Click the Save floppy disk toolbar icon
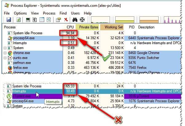The width and height of the screenshot is (185, 126). [x=9, y=19]
